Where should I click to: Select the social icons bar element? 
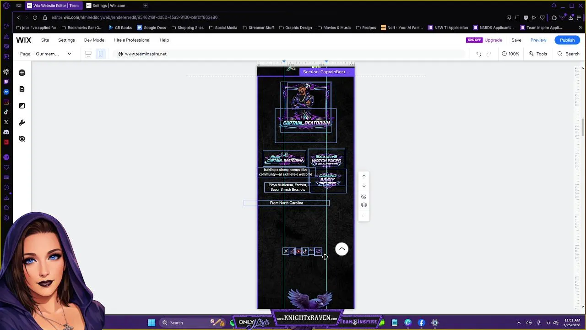302,251
